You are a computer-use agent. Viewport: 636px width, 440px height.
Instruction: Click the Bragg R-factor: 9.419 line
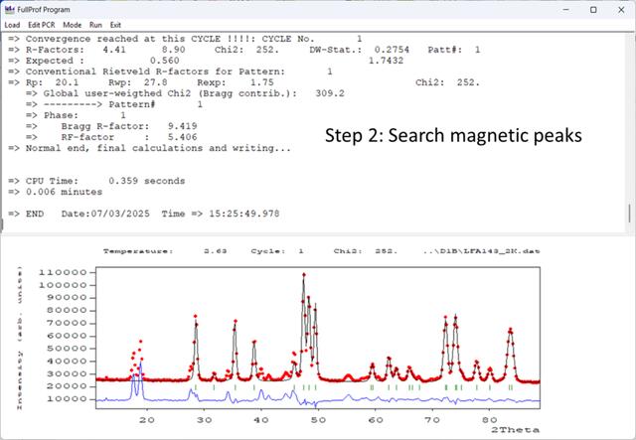pos(111,126)
